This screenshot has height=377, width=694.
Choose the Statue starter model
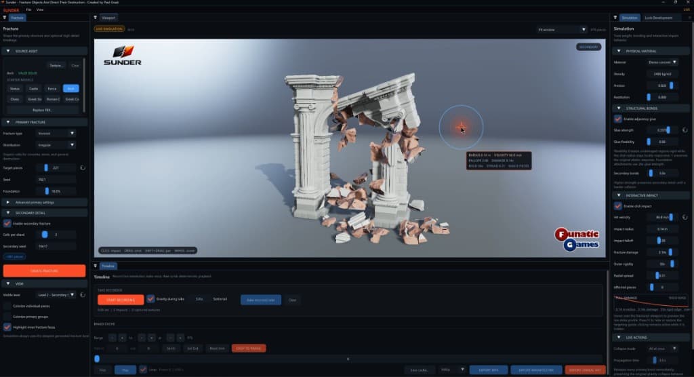(x=15, y=89)
